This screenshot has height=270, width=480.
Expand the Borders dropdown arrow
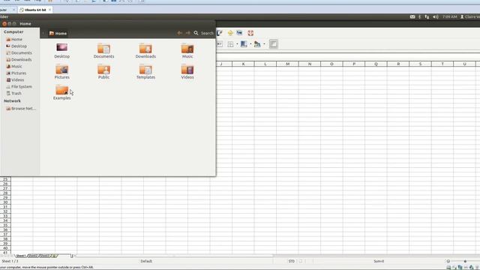[237, 44]
